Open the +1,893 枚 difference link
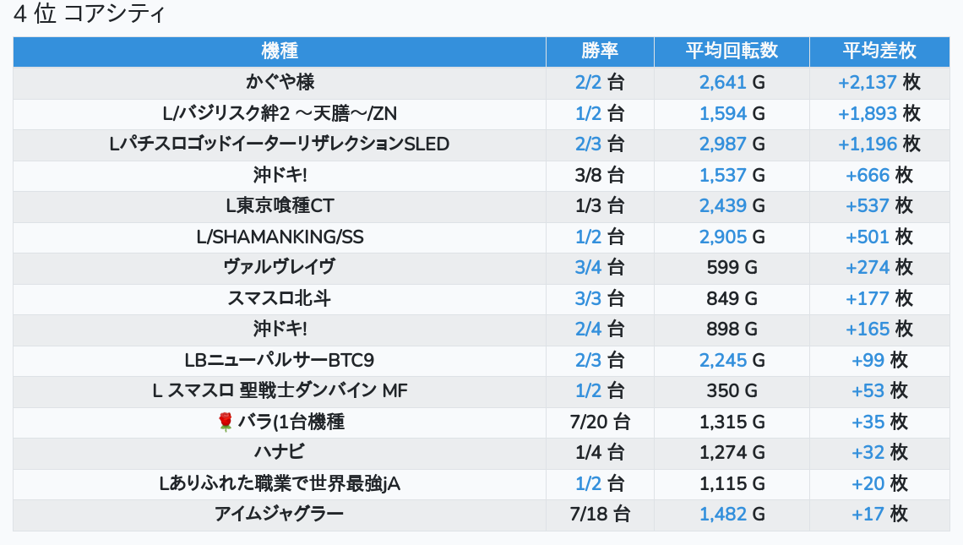963x545 pixels. 868,114
